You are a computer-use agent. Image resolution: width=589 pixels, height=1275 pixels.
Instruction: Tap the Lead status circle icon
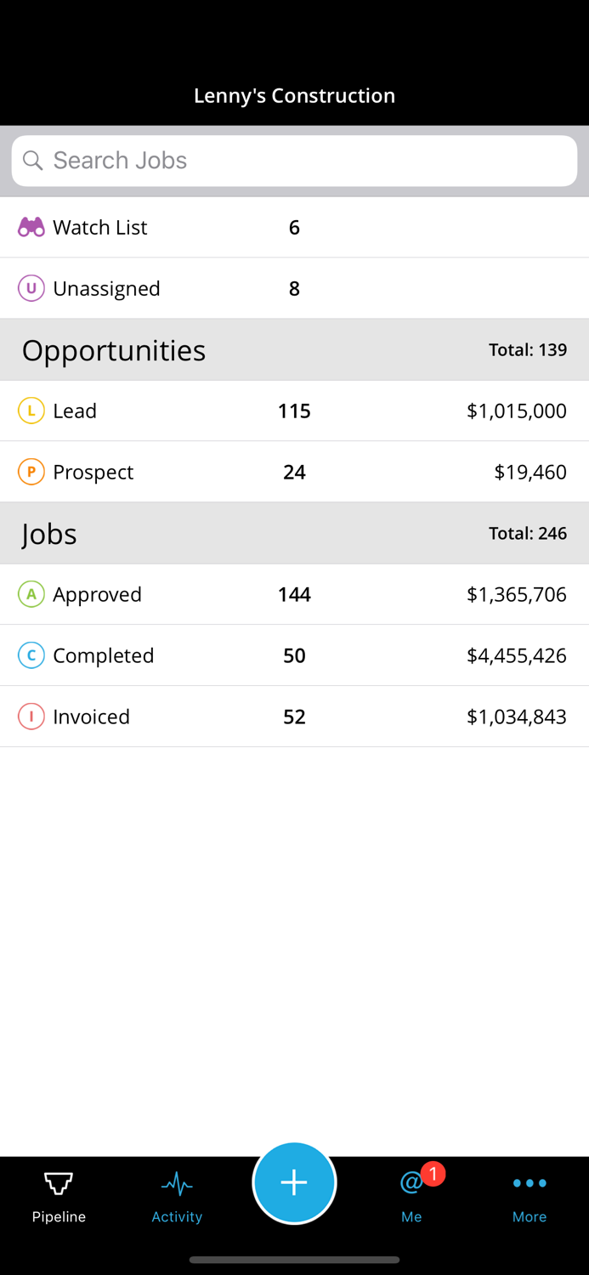(x=31, y=411)
